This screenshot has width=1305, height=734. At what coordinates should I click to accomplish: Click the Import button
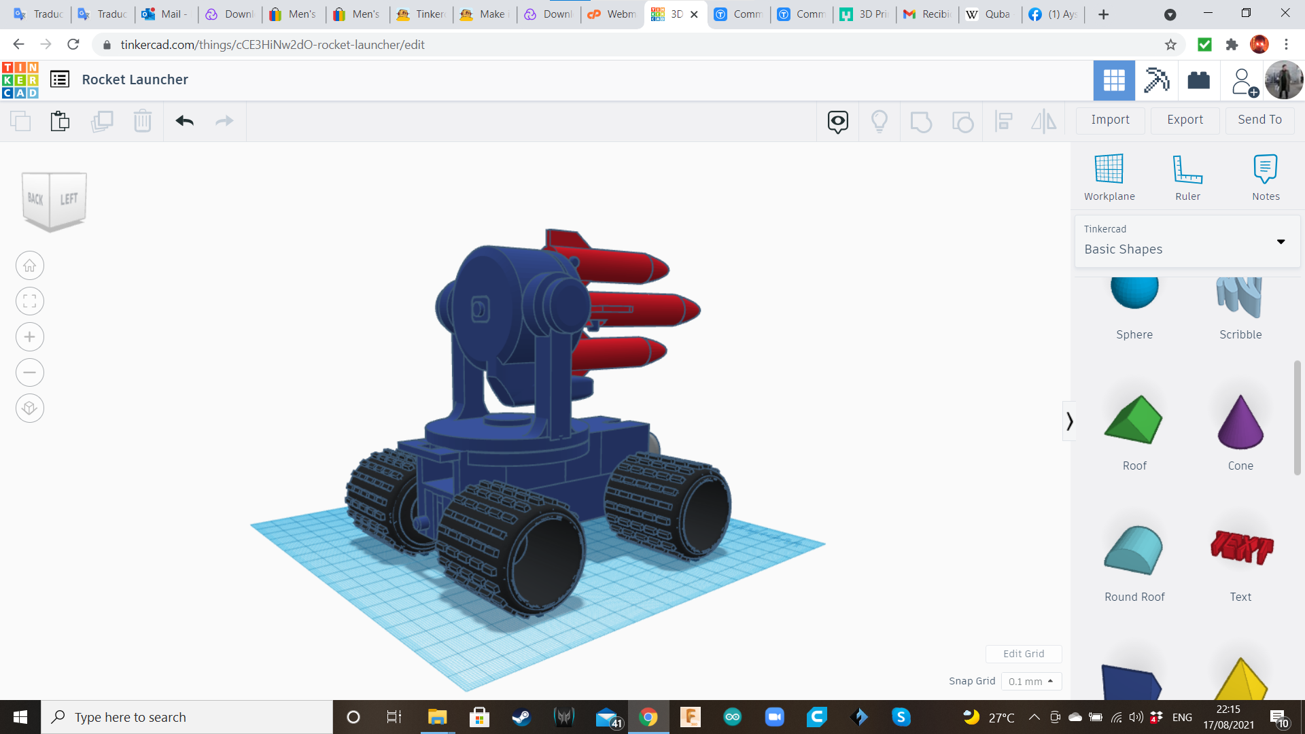point(1109,120)
